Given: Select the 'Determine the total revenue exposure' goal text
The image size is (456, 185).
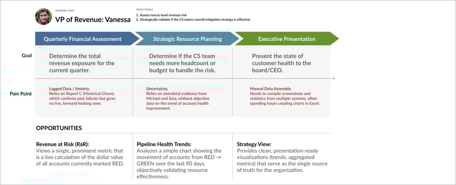Looking at the screenshot, I should [81, 63].
